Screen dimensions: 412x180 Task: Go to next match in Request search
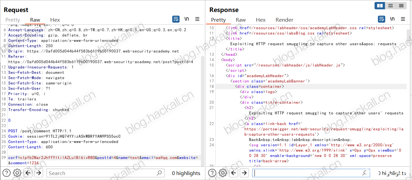pyautogui.click(x=38, y=173)
